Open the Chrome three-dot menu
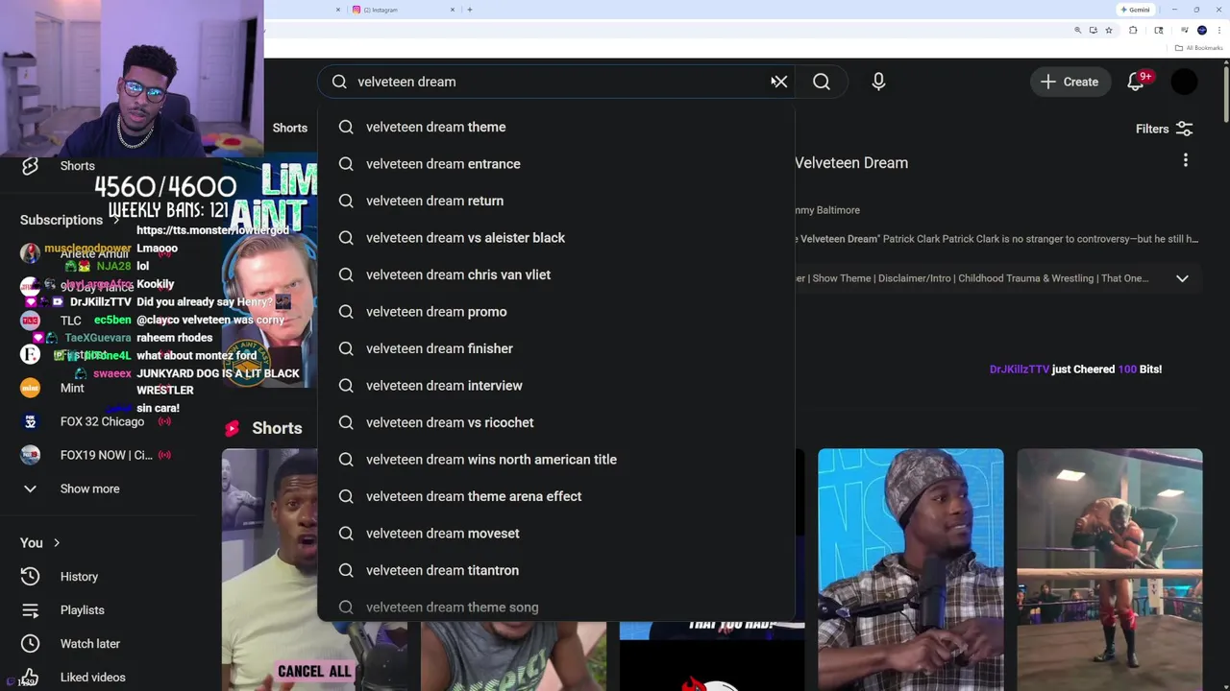The height and width of the screenshot is (691, 1230). [x=1218, y=31]
